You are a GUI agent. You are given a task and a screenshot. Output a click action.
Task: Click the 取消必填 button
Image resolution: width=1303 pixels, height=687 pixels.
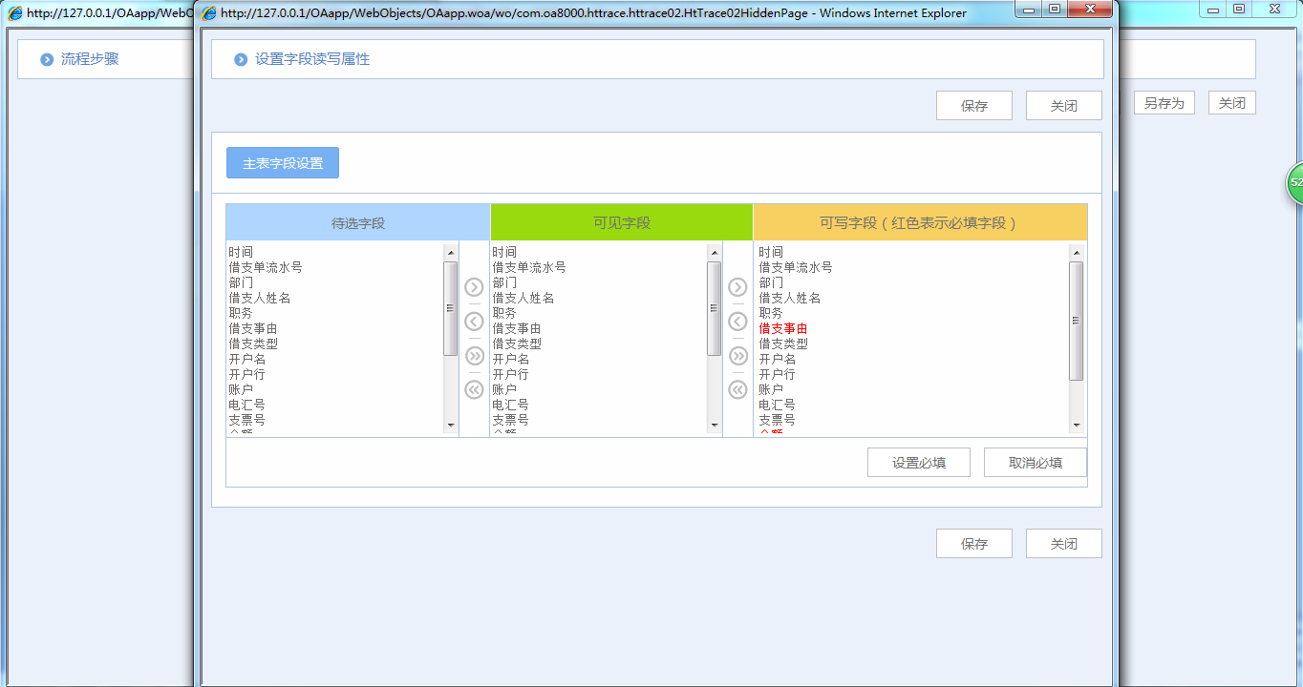click(1035, 462)
